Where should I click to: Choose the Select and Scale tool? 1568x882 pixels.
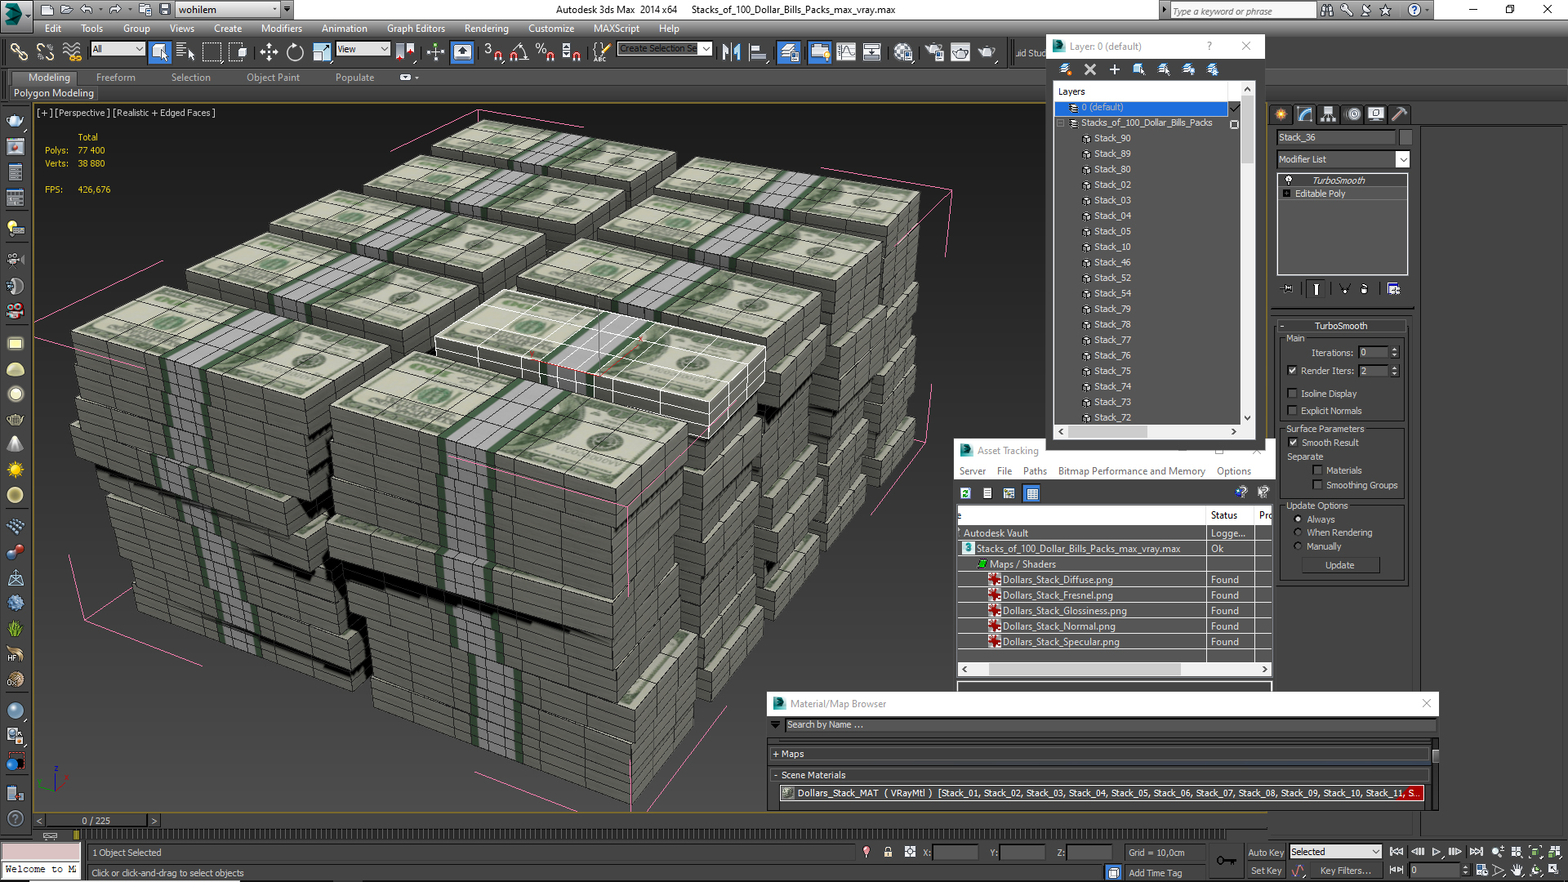[322, 52]
